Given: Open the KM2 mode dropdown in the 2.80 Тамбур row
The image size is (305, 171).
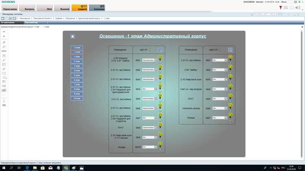Looking at the screenshot, I should 220,70.
